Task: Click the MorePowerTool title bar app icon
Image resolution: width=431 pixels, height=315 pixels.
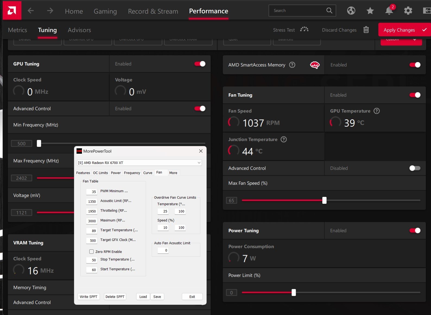Action: point(79,151)
